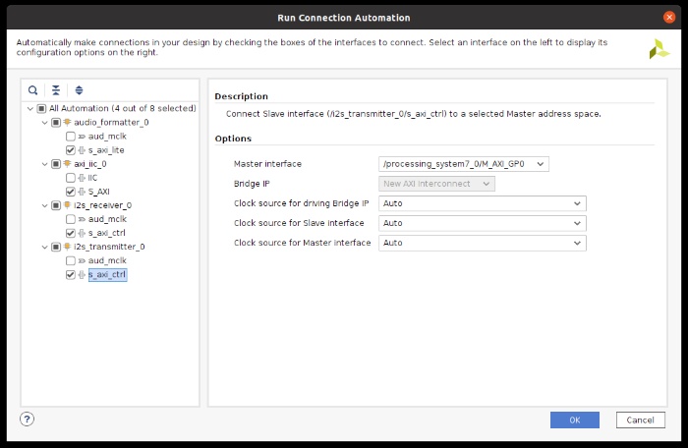Uncheck s_axi_ctrl under i2s_transmitter_0
Viewport: 688px width, 448px height.
tap(70, 275)
